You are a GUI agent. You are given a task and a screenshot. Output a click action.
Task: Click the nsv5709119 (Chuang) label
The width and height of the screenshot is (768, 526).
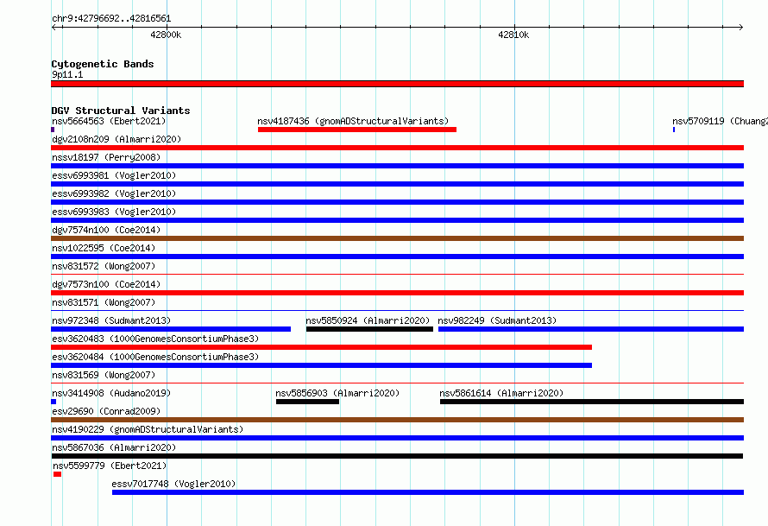tap(720, 121)
